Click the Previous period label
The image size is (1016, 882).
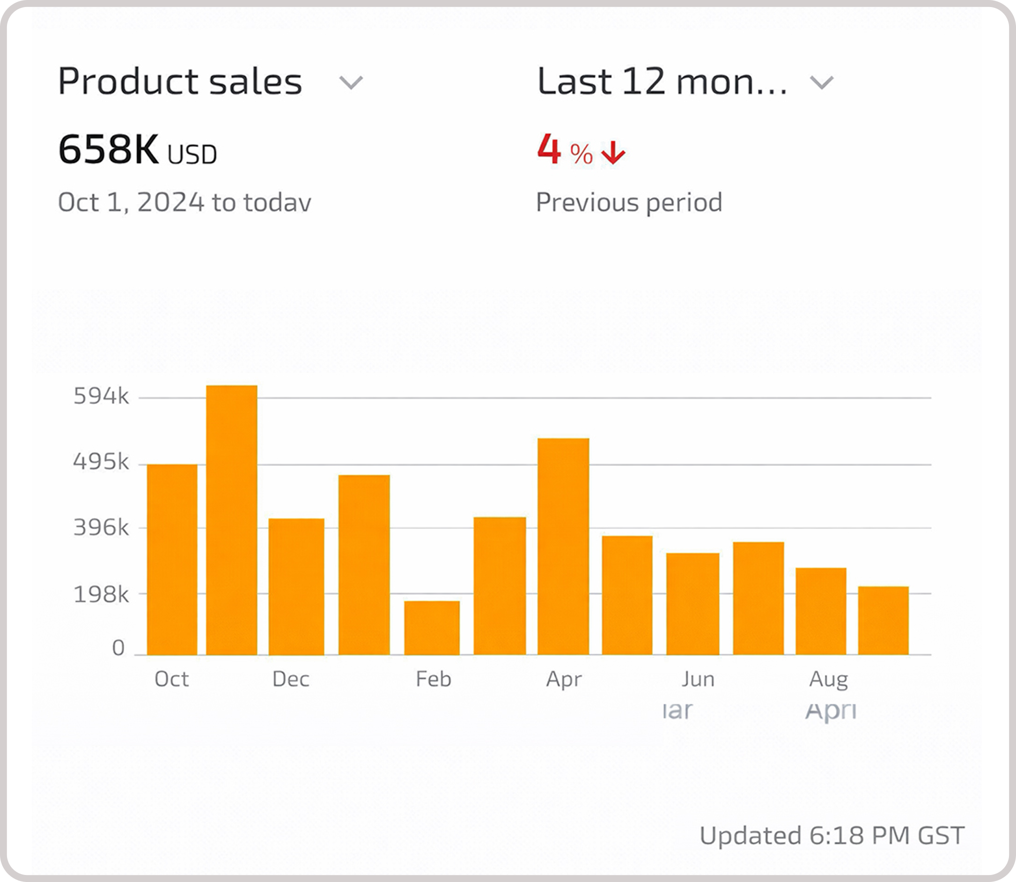click(x=629, y=202)
